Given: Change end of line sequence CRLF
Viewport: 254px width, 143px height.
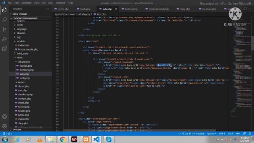Looking at the screenshot, I should (x=230, y=133).
